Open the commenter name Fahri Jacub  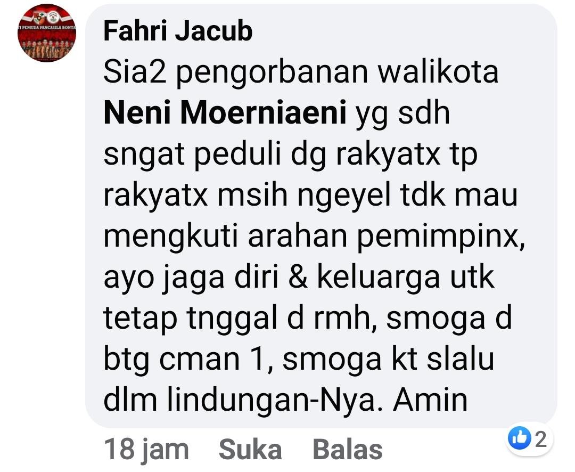pyautogui.click(x=178, y=31)
